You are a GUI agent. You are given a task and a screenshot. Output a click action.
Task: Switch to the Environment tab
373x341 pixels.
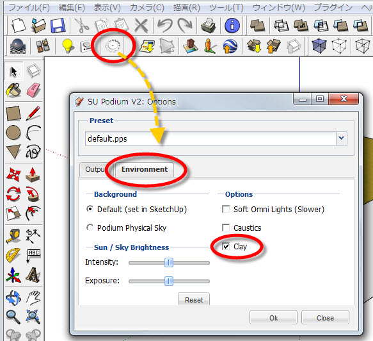[145, 169]
